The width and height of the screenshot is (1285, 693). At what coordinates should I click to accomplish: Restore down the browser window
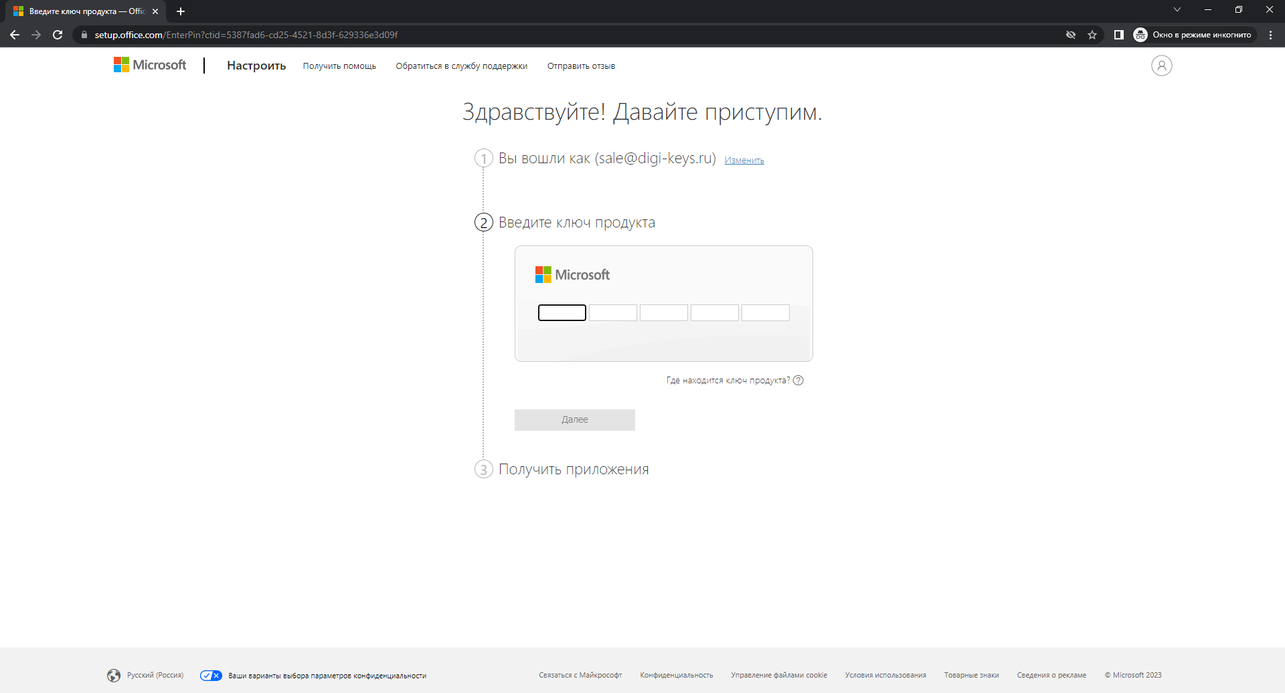(x=1239, y=9)
